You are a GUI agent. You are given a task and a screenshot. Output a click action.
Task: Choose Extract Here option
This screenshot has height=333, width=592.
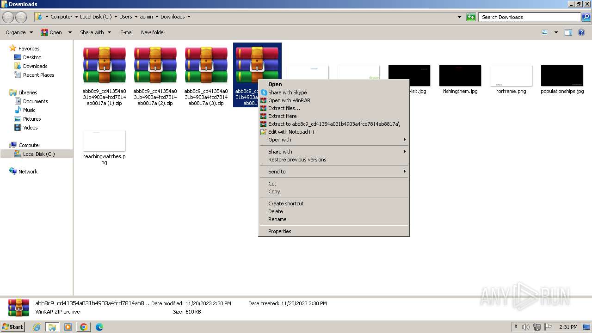[334, 116]
